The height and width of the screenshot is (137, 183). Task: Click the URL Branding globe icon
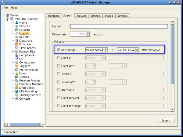point(16,91)
